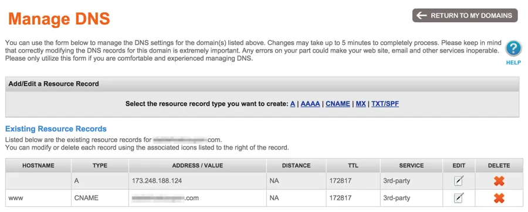Screen dimensions: 528x212
Task: Click the Manage DNS page title
Action: 59,19
